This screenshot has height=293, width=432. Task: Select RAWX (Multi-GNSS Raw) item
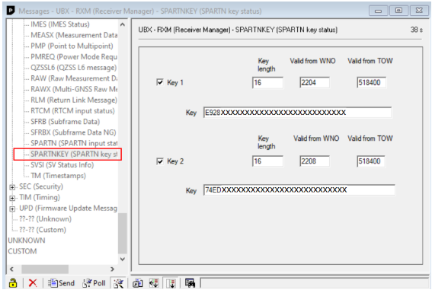(x=74, y=89)
